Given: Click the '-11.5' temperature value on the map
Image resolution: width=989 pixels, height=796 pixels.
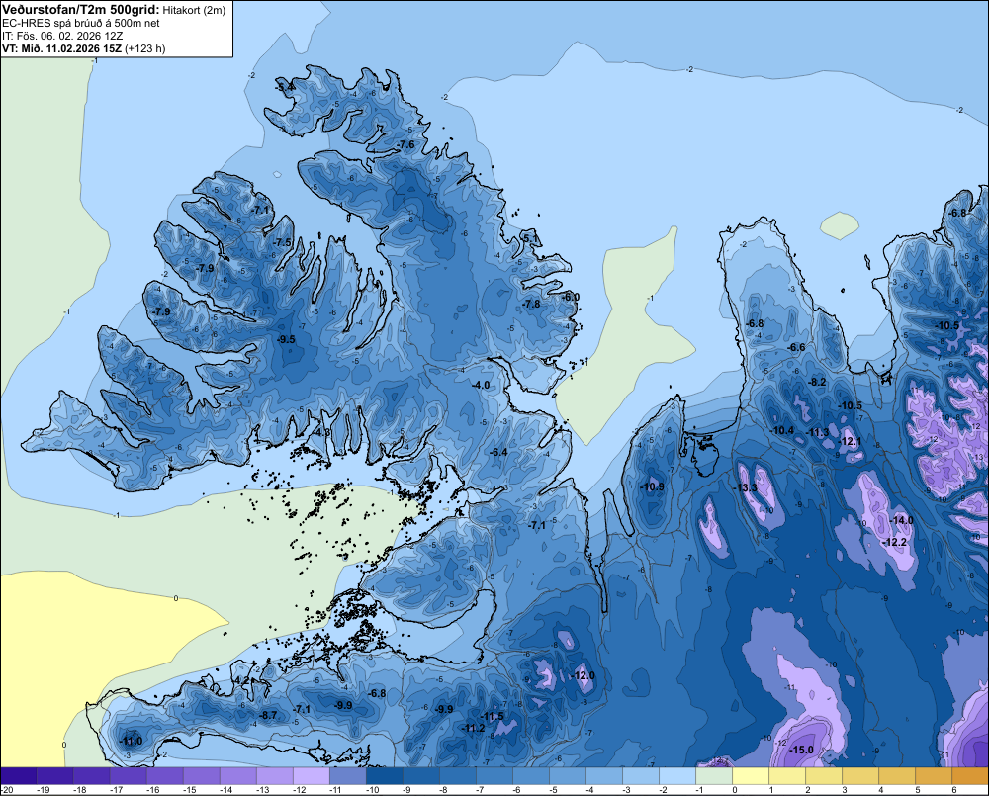Looking at the screenshot, I should tap(493, 716).
